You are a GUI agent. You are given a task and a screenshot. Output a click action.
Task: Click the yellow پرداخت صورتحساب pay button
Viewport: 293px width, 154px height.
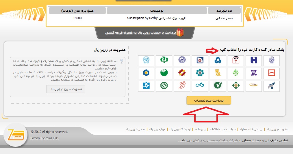coord(209,100)
